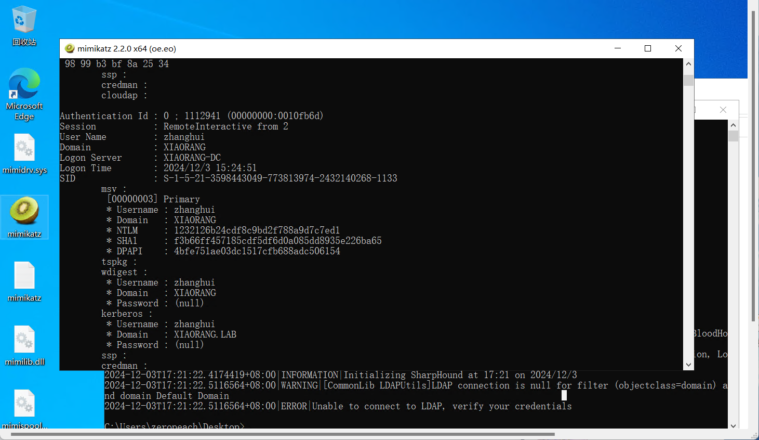
Task: Launch Microsoft Edge from the desktop
Action: (x=24, y=94)
